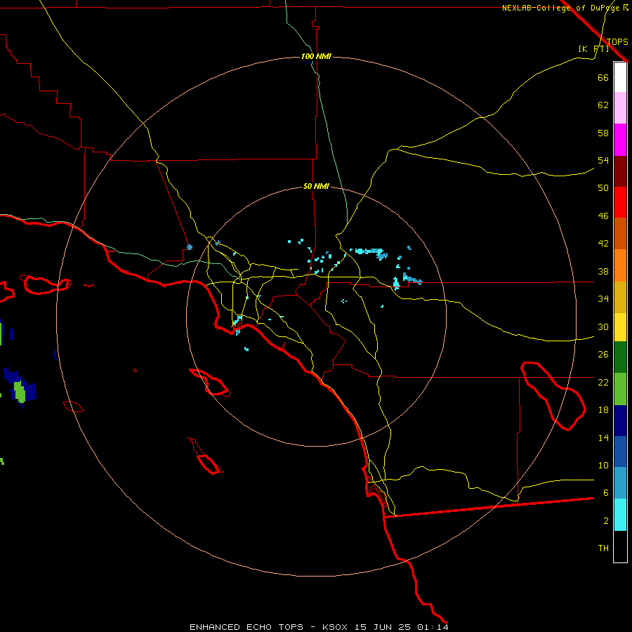Click the TH legend label

pyautogui.click(x=603, y=548)
